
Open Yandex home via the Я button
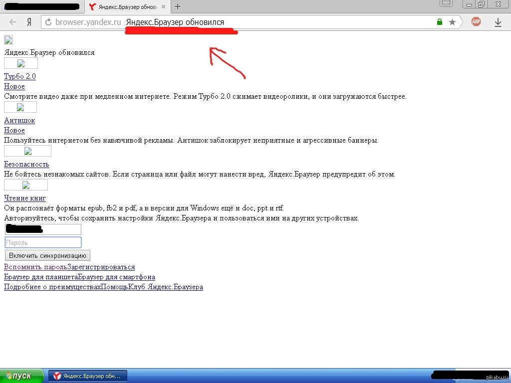pos(29,22)
